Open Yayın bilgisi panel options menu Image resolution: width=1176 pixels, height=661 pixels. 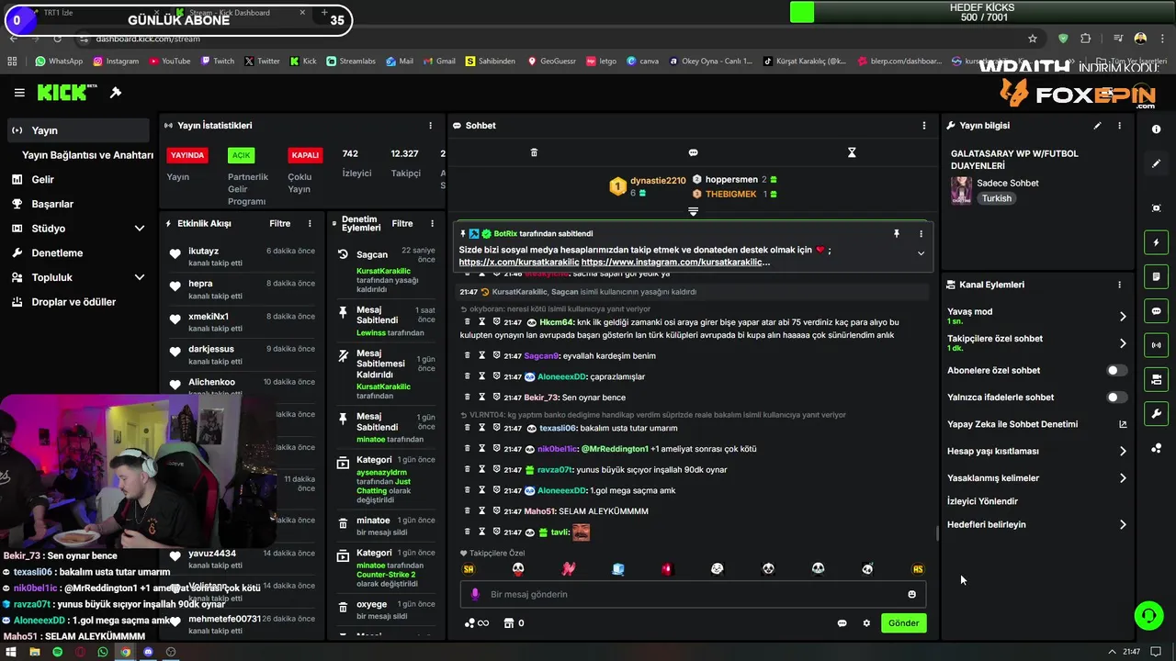(x=1119, y=126)
